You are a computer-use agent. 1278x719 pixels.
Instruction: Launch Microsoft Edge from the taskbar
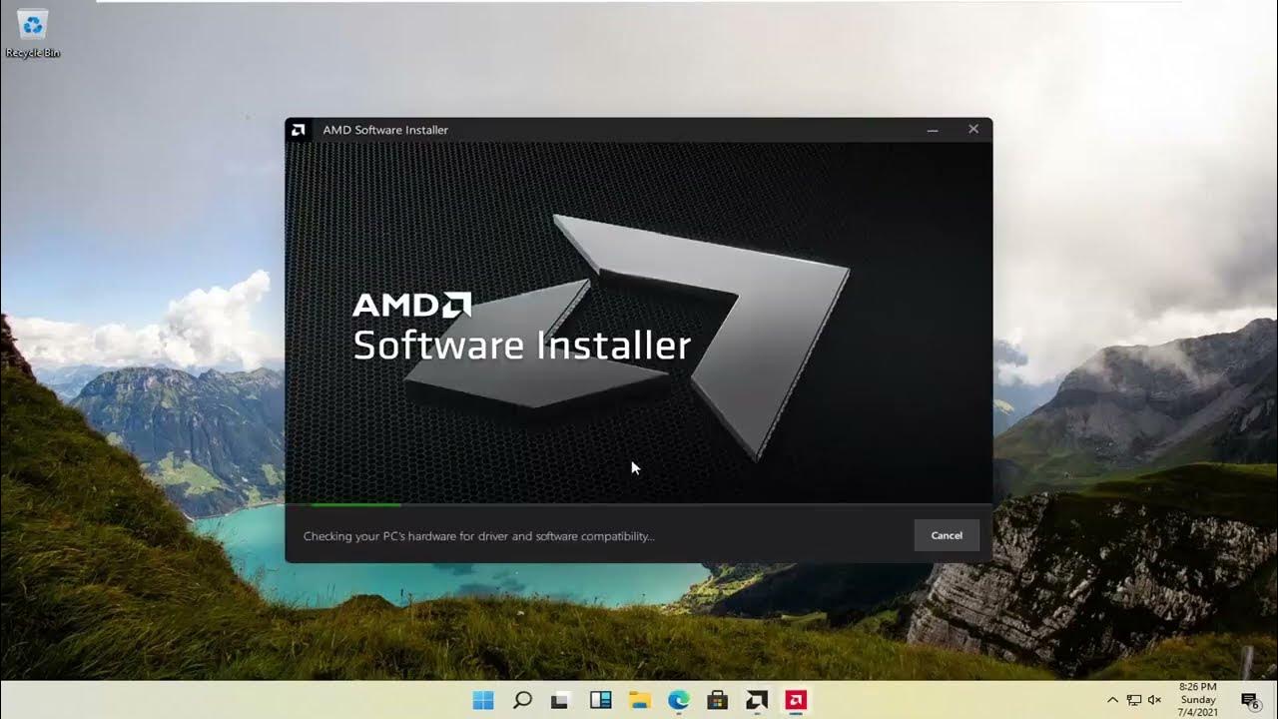pos(679,700)
